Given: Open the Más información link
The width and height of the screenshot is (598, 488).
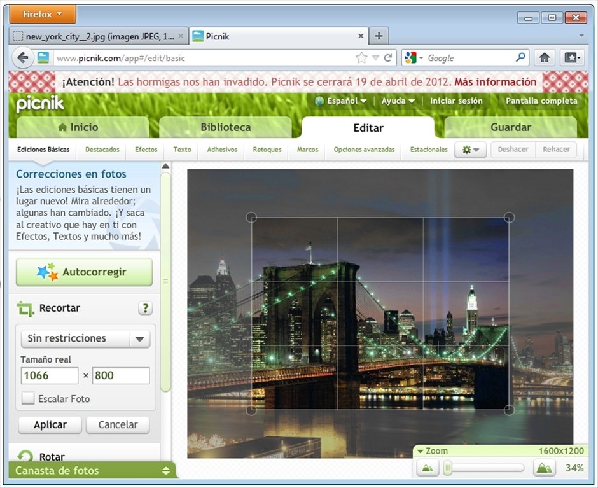Looking at the screenshot, I should [495, 81].
